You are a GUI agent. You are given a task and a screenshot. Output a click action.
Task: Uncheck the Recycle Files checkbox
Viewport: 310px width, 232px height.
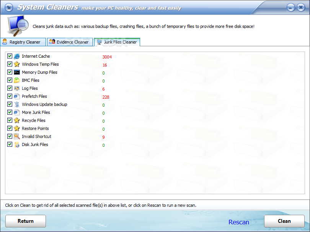[10, 120]
